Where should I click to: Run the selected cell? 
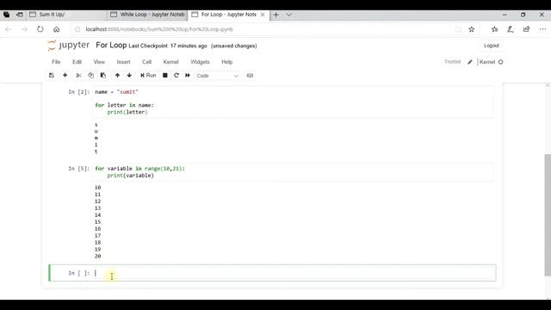coord(148,75)
